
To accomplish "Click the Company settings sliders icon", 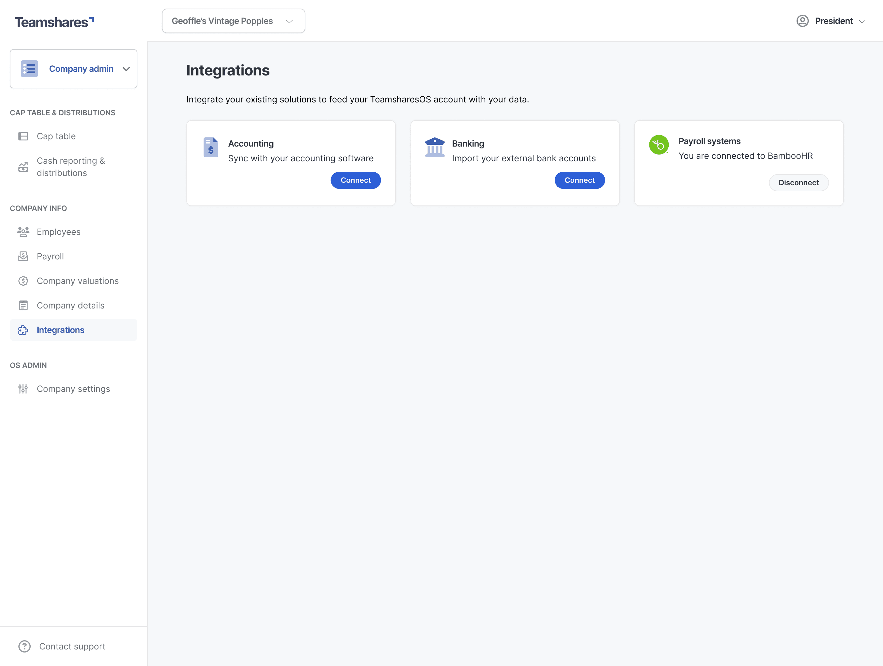I will [23, 388].
